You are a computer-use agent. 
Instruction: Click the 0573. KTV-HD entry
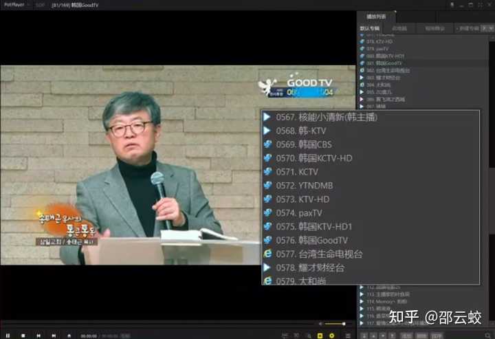[x=371, y=199]
